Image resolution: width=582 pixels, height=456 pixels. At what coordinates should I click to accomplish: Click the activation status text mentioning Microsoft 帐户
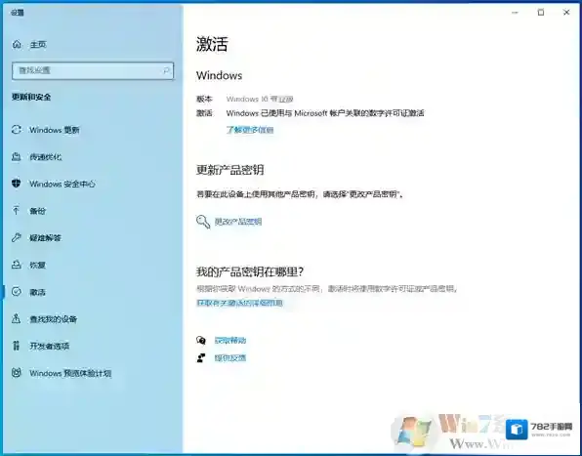coord(325,113)
